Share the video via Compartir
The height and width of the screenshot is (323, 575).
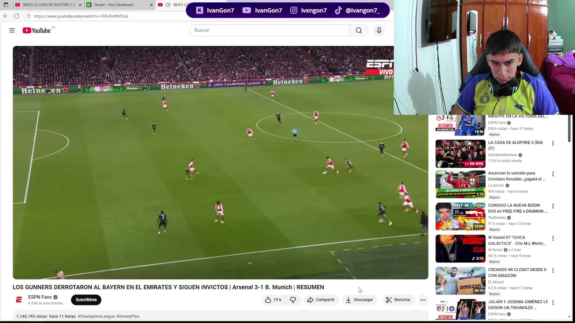321,300
